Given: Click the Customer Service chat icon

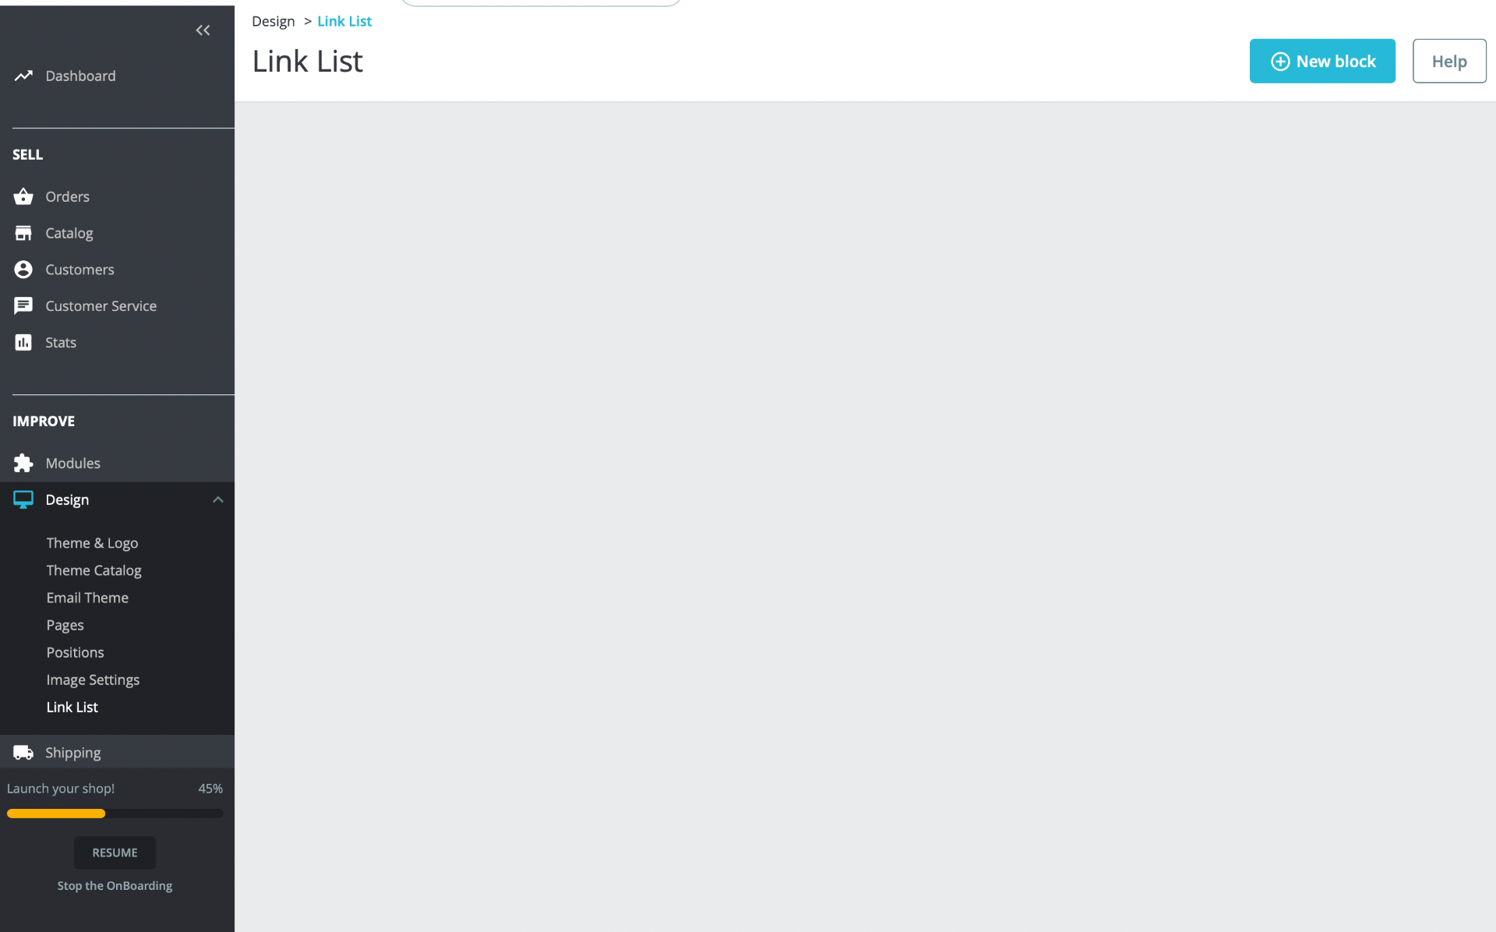Looking at the screenshot, I should point(23,306).
